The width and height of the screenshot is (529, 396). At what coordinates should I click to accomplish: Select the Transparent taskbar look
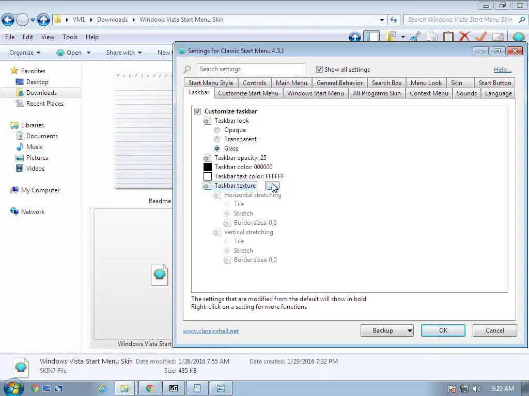tap(217, 139)
